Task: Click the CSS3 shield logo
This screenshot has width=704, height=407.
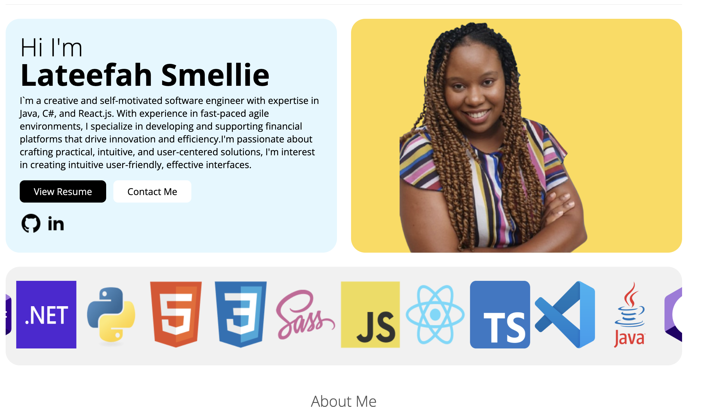Action: point(241,315)
